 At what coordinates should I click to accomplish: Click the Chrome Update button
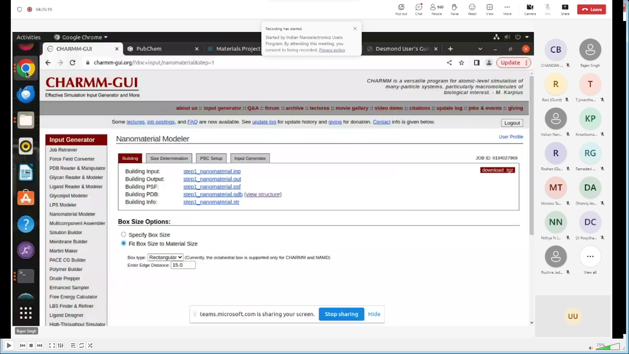(x=513, y=63)
